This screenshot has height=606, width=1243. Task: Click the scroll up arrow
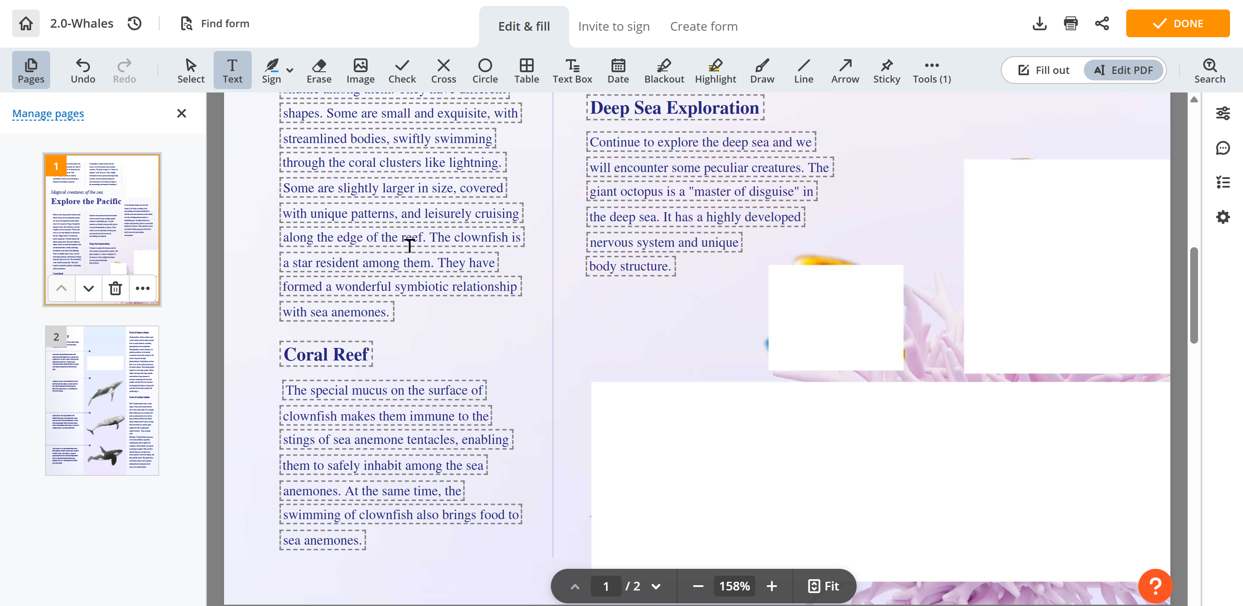1194,99
